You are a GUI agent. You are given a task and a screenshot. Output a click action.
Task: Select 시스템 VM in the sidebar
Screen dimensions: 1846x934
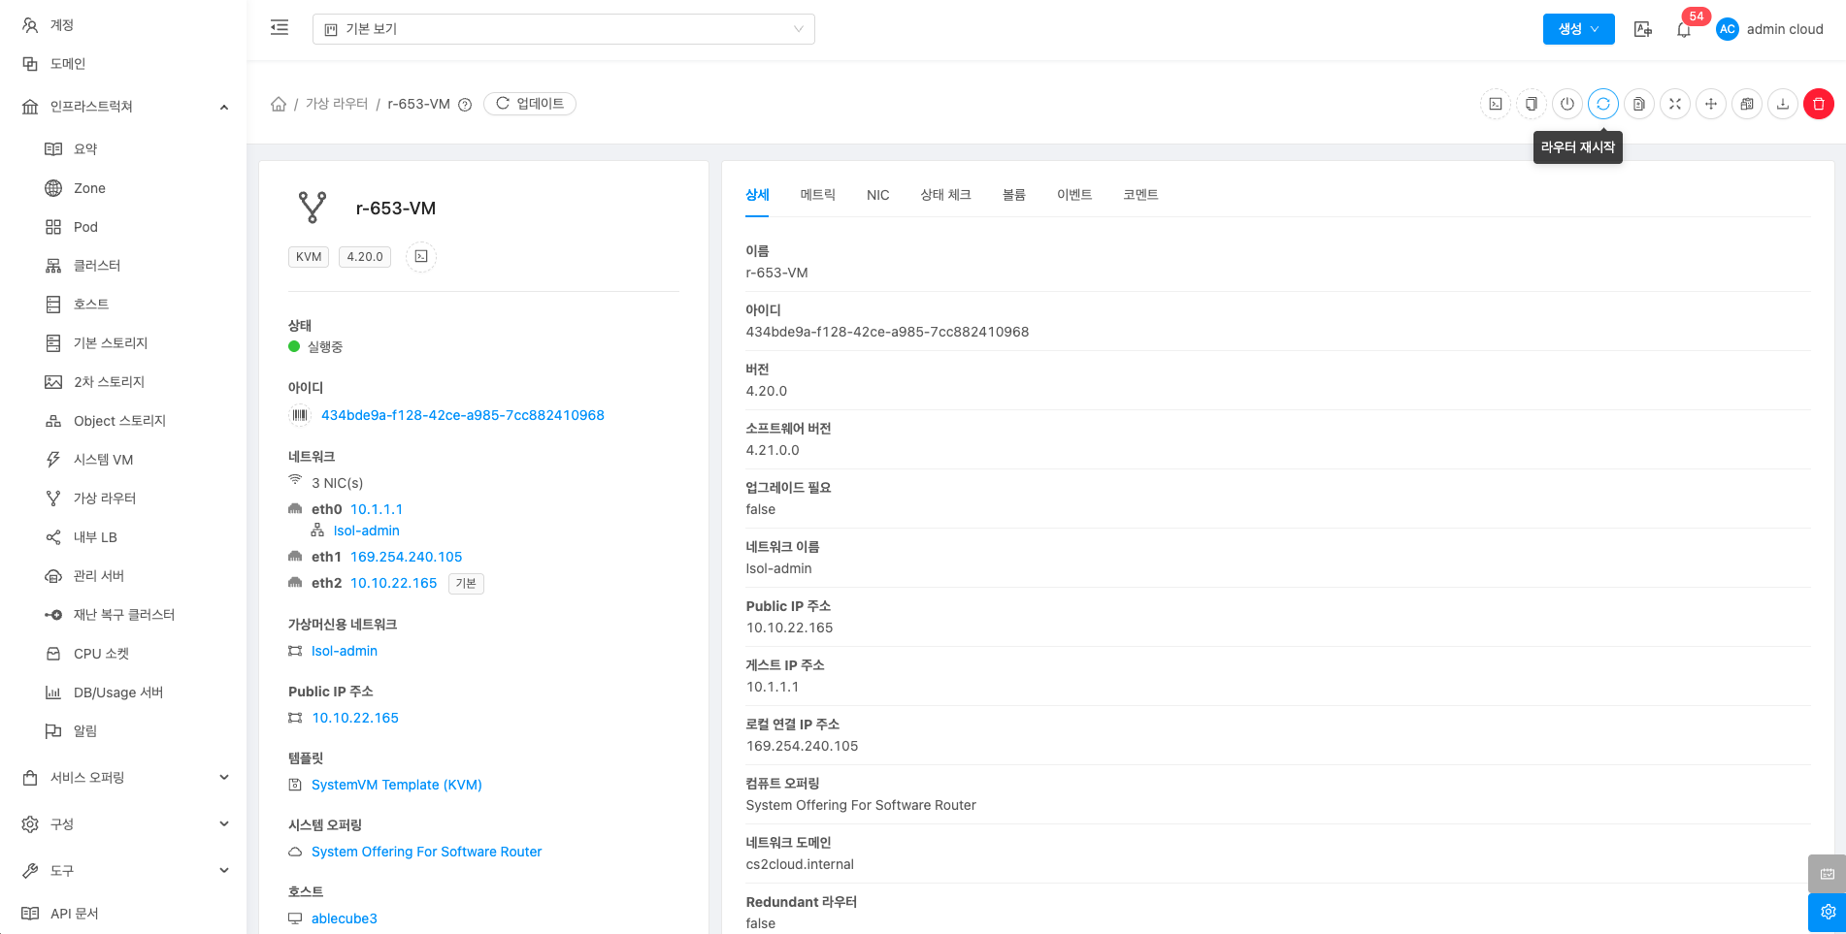(103, 460)
